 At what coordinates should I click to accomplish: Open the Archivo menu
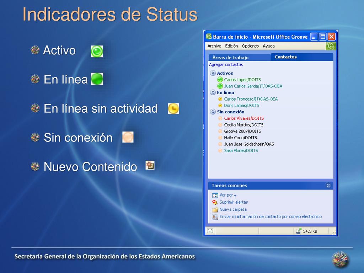click(214, 46)
